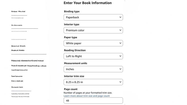Click the chevron arrow beside White paper
The image size is (187, 105).
(x=120, y=43)
